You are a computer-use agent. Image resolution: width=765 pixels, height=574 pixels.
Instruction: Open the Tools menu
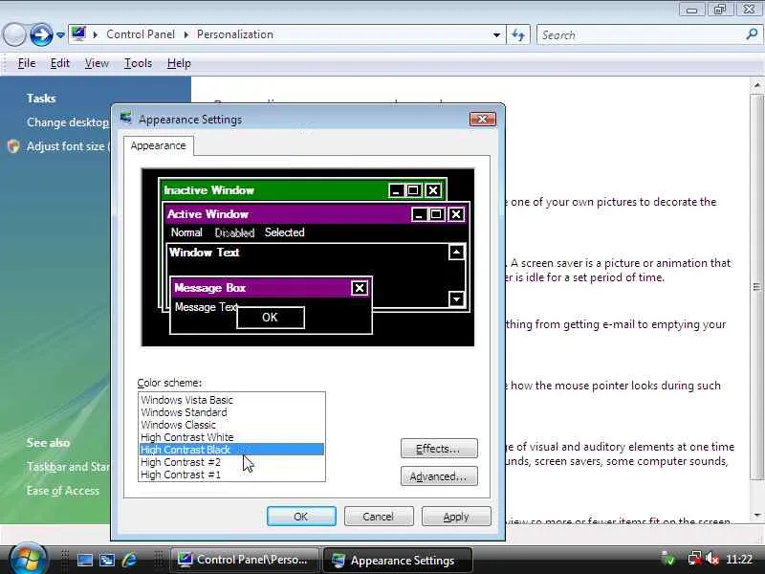pos(138,63)
